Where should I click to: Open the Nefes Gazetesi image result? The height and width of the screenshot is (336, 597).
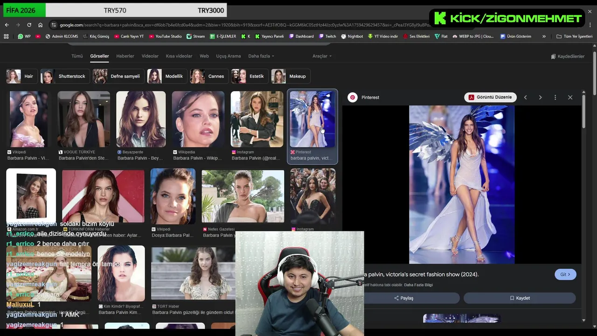pos(243,196)
